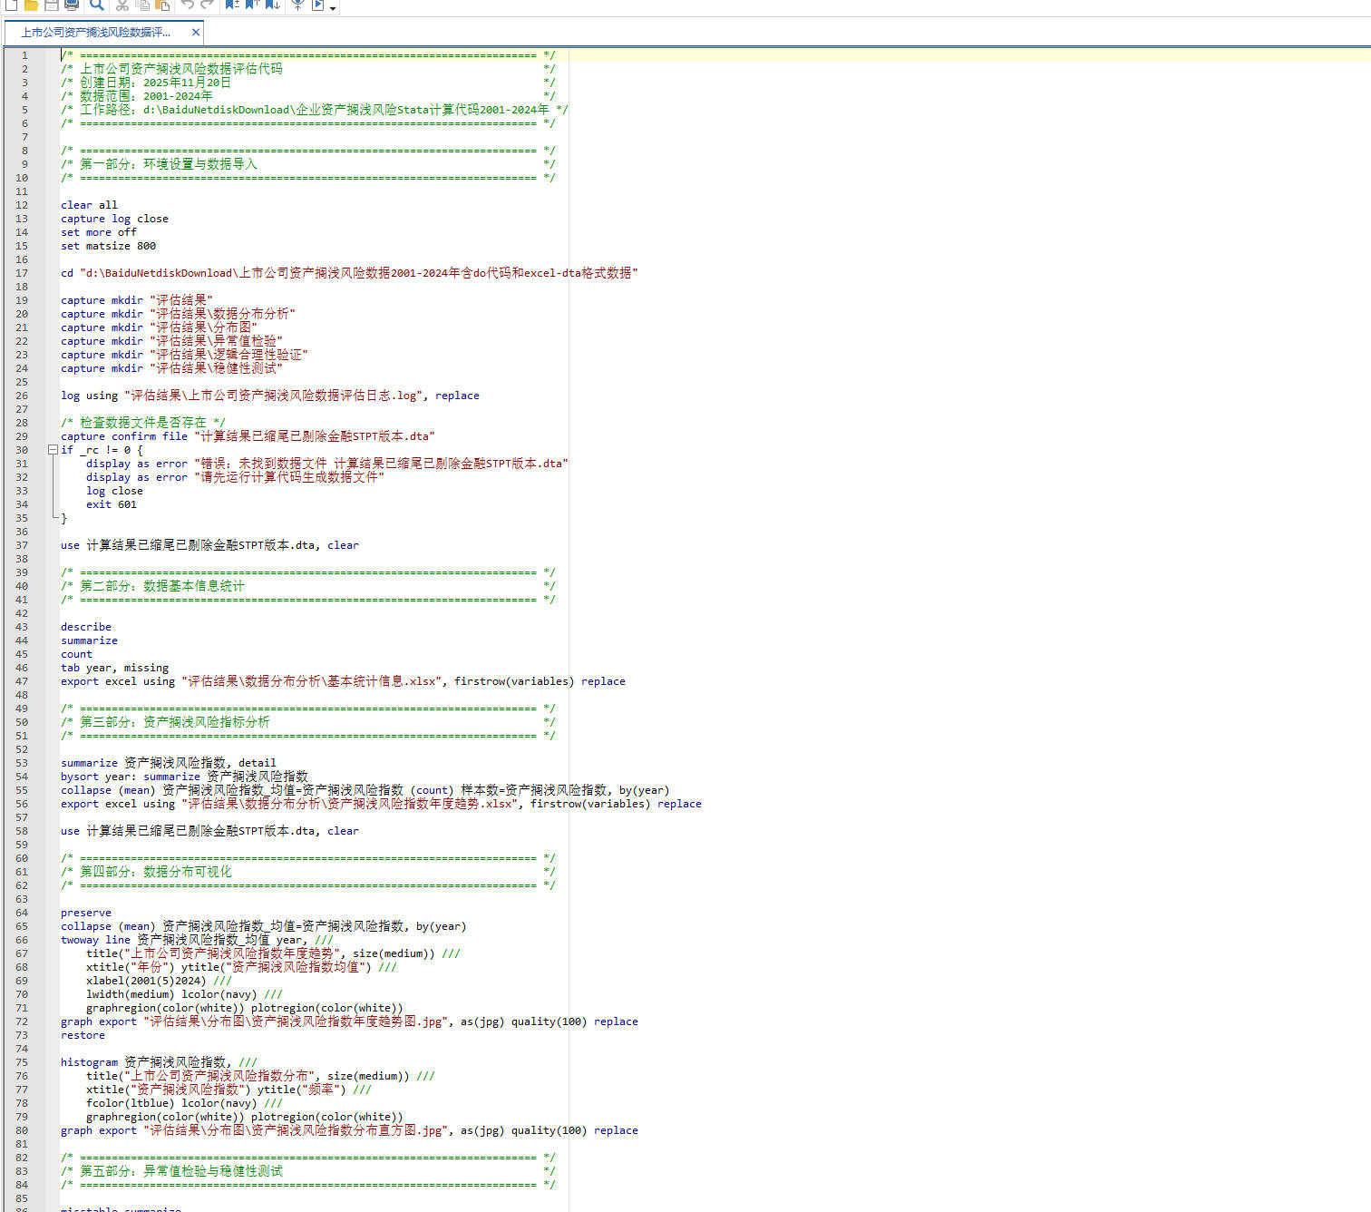Click the export line for 资产搁浅风险指数年度趋势.xlsx
The image size is (1371, 1212).
click(381, 804)
